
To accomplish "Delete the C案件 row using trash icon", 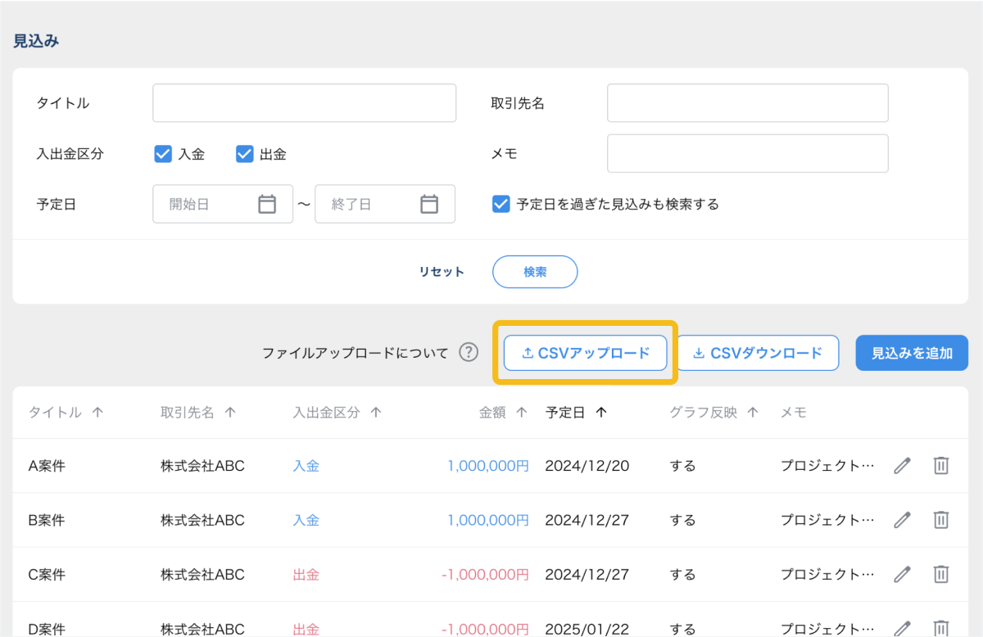I will pos(941,575).
